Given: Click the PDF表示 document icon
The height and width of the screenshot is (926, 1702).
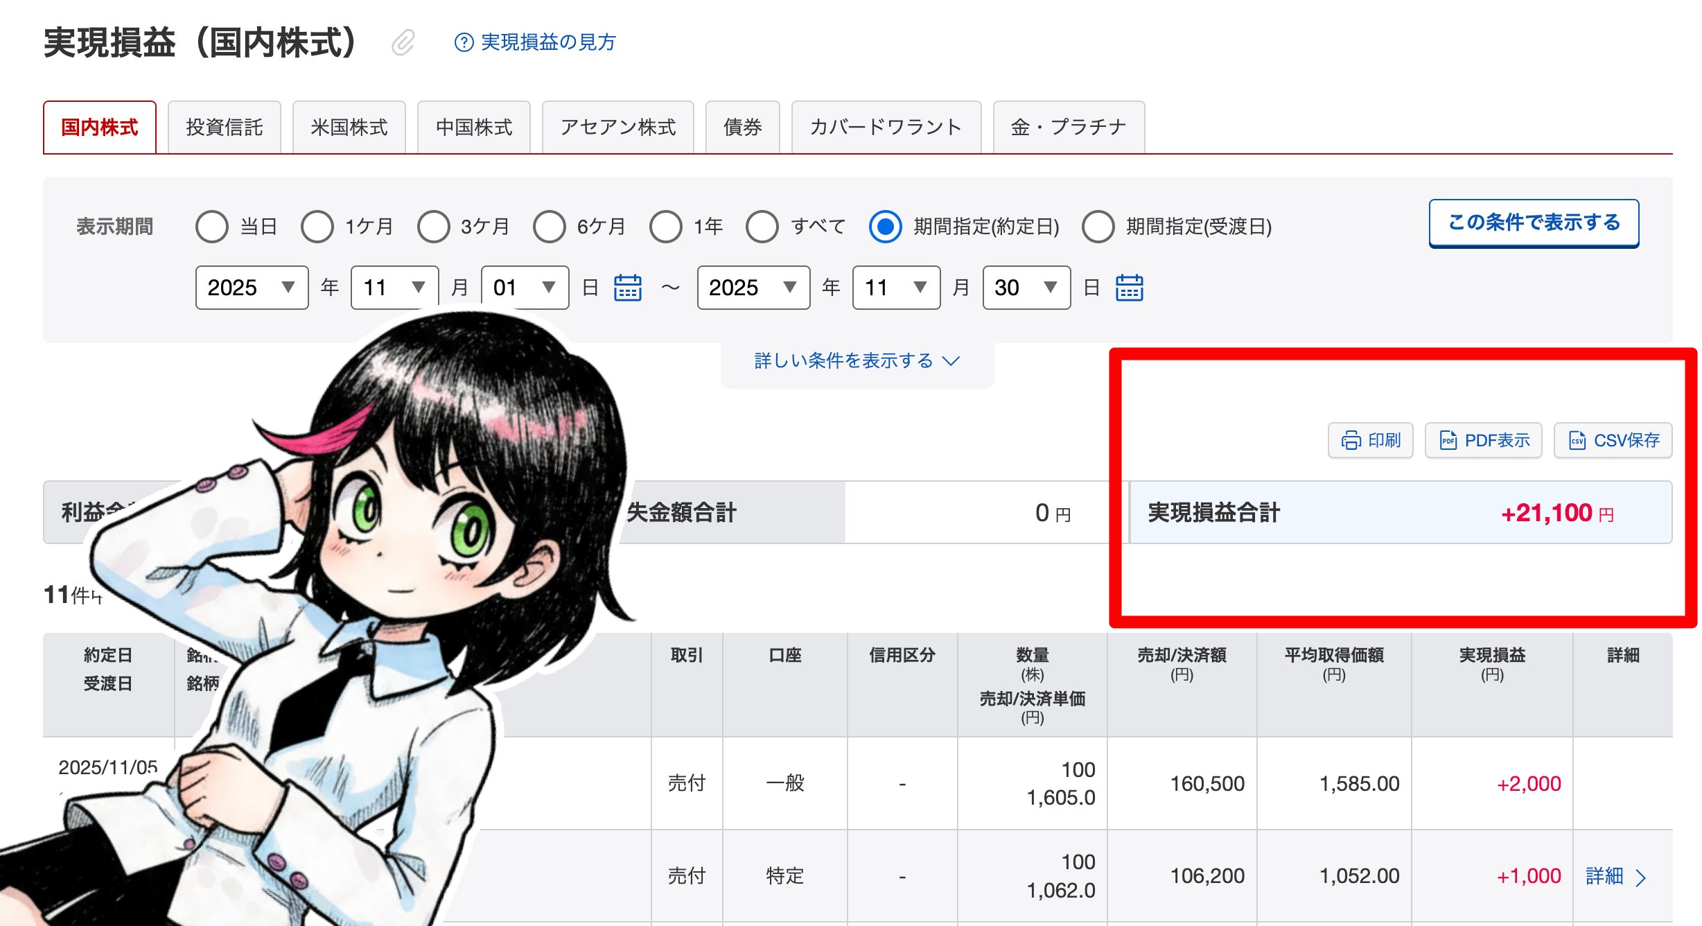Looking at the screenshot, I should 1448,440.
